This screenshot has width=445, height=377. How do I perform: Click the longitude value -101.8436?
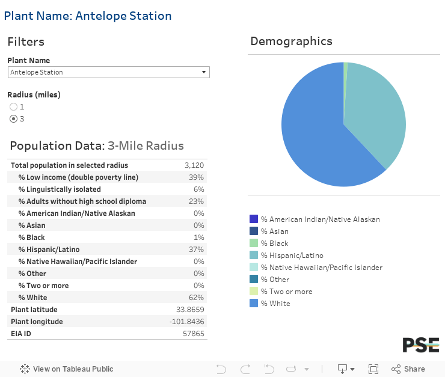(187, 322)
